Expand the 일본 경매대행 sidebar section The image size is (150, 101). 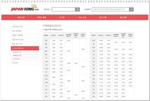pyautogui.click(x=25, y=31)
